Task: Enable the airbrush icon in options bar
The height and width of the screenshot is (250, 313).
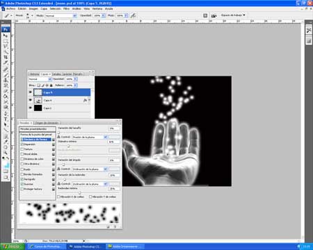Action: (x=133, y=15)
